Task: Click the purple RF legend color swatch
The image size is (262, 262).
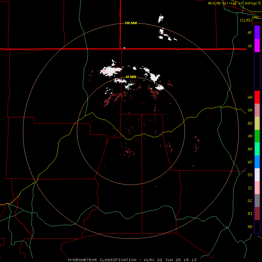Action: [x=257, y=33]
